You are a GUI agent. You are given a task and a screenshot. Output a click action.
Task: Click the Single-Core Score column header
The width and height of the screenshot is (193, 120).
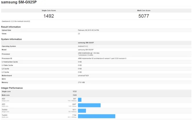[49, 11]
